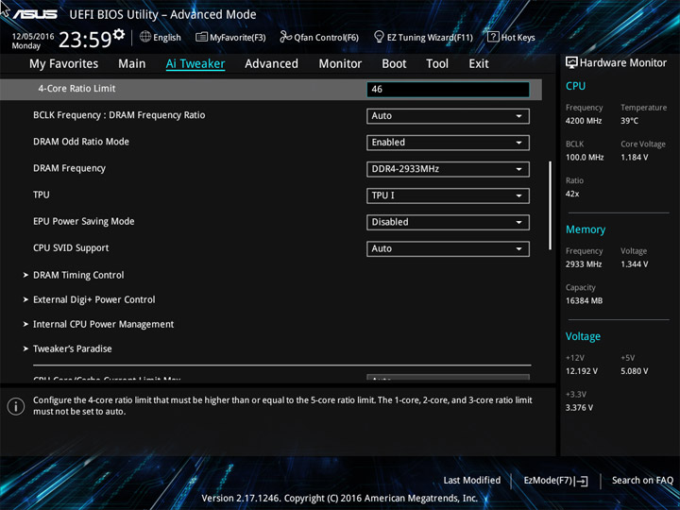Click the date 12/05/2016 Monday
Image resolution: width=680 pixels, height=510 pixels.
(x=33, y=41)
